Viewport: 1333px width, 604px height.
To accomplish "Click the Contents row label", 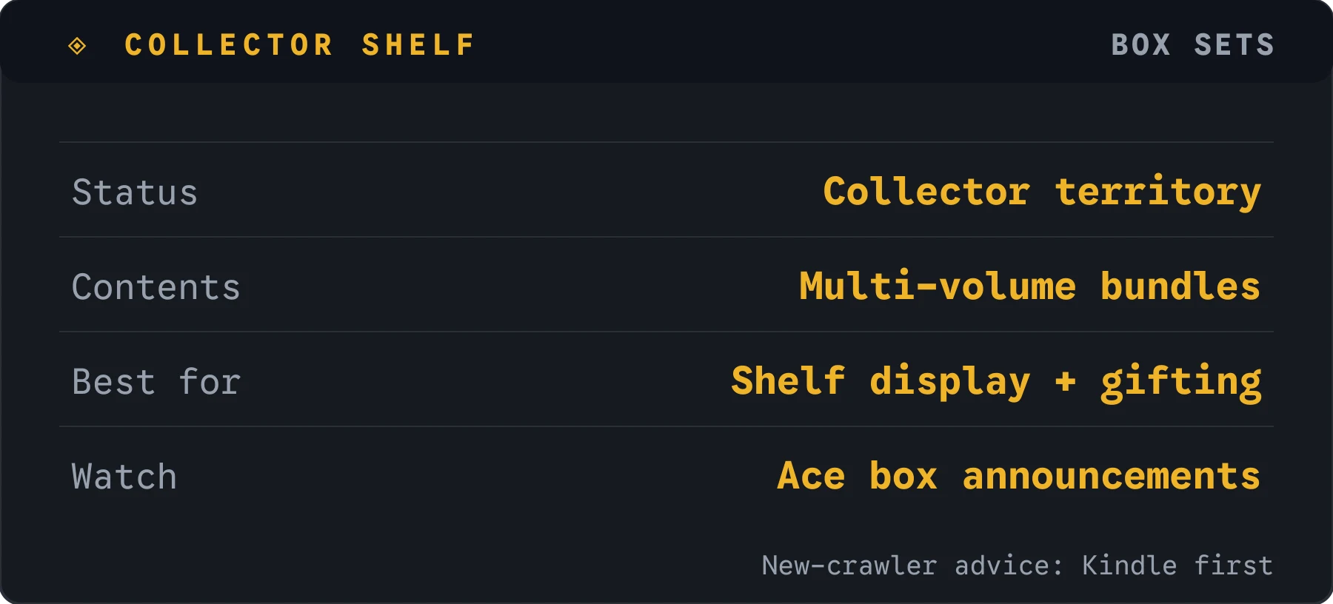I will [x=156, y=287].
